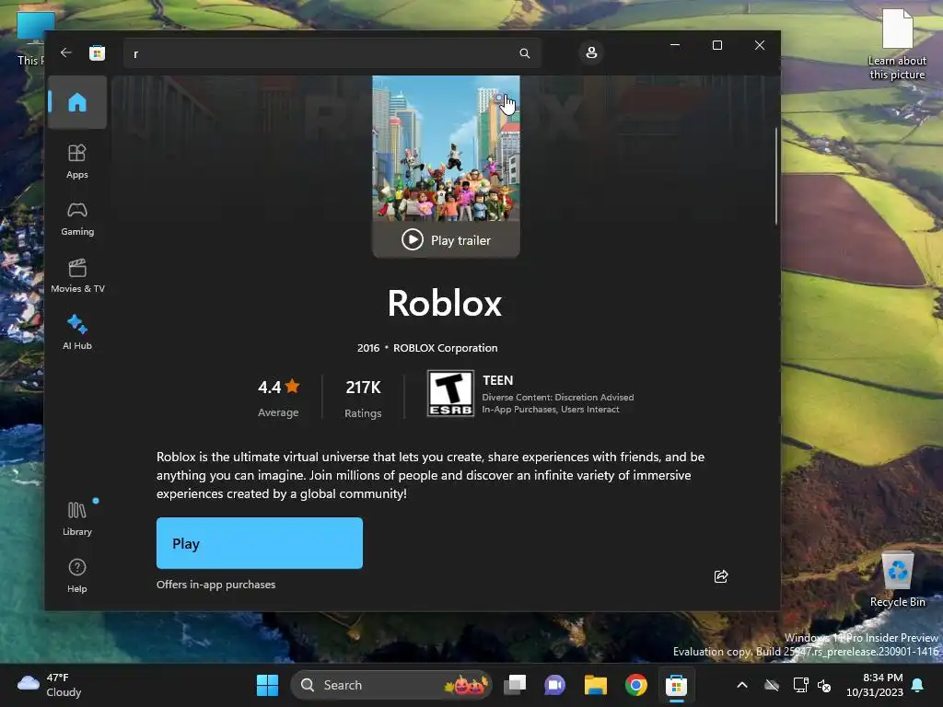Open the Teams Chat taskbar icon
This screenshot has height=707, width=943.
(554, 685)
